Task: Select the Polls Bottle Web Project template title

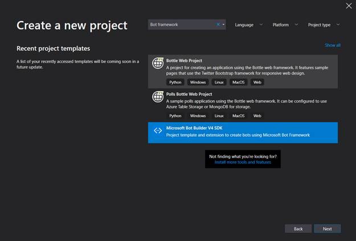Action: [189, 94]
